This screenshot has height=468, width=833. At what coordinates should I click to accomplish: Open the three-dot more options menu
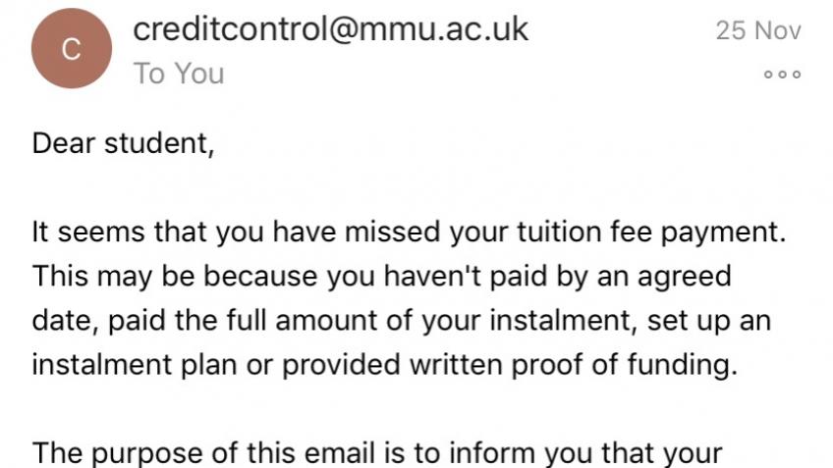[x=782, y=75]
